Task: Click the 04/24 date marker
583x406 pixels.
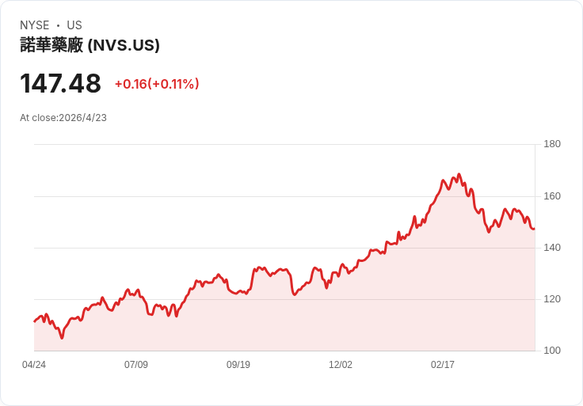Action: point(34,365)
